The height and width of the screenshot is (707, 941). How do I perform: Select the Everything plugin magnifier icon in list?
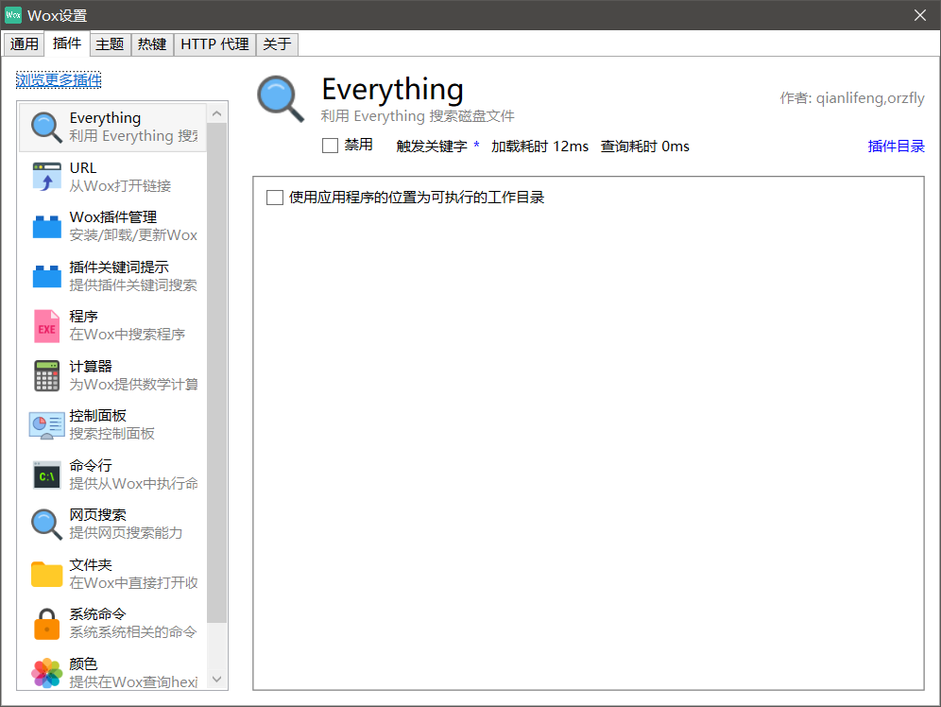(46, 128)
